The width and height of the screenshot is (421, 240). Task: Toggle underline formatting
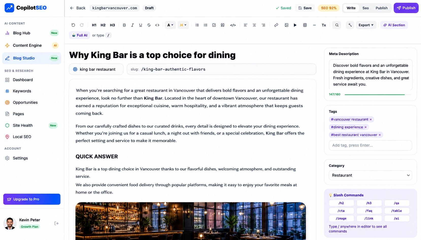[x=141, y=25]
